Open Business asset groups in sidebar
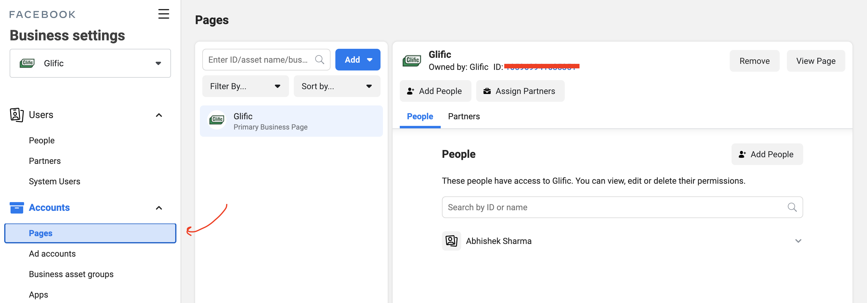The width and height of the screenshot is (867, 303). (x=71, y=274)
